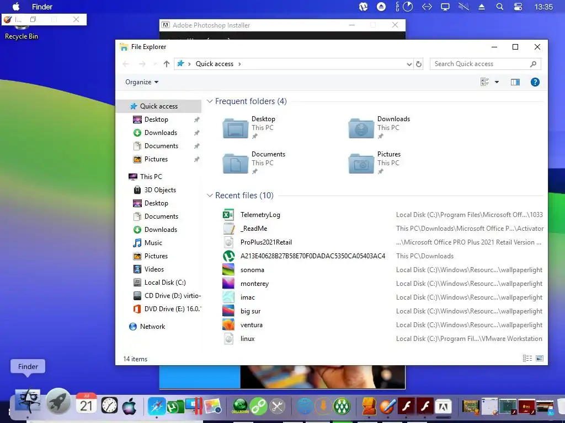The width and height of the screenshot is (565, 423).
Task: Click the Safari compass icon in the dock
Action: click(156, 406)
